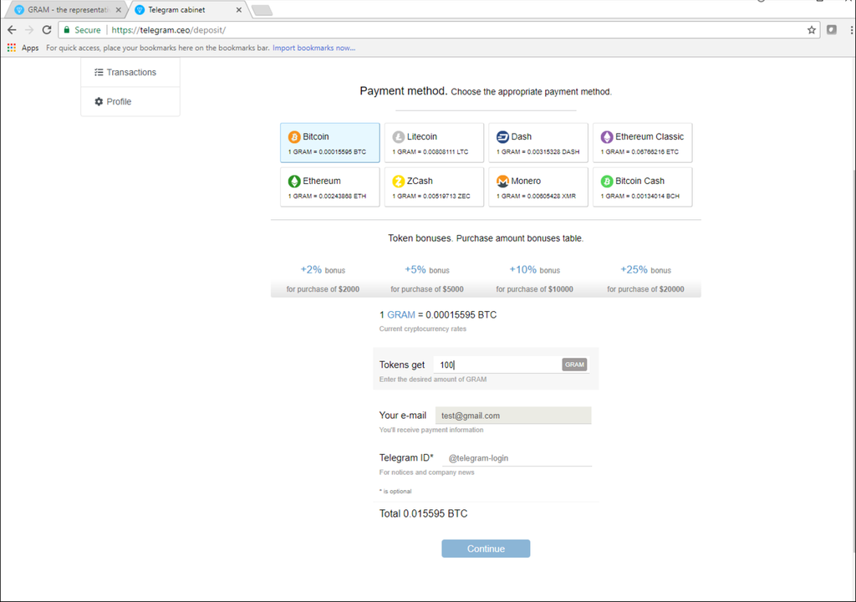Focus the Telegram ID input field
The width and height of the screenshot is (856, 602).
coord(516,458)
